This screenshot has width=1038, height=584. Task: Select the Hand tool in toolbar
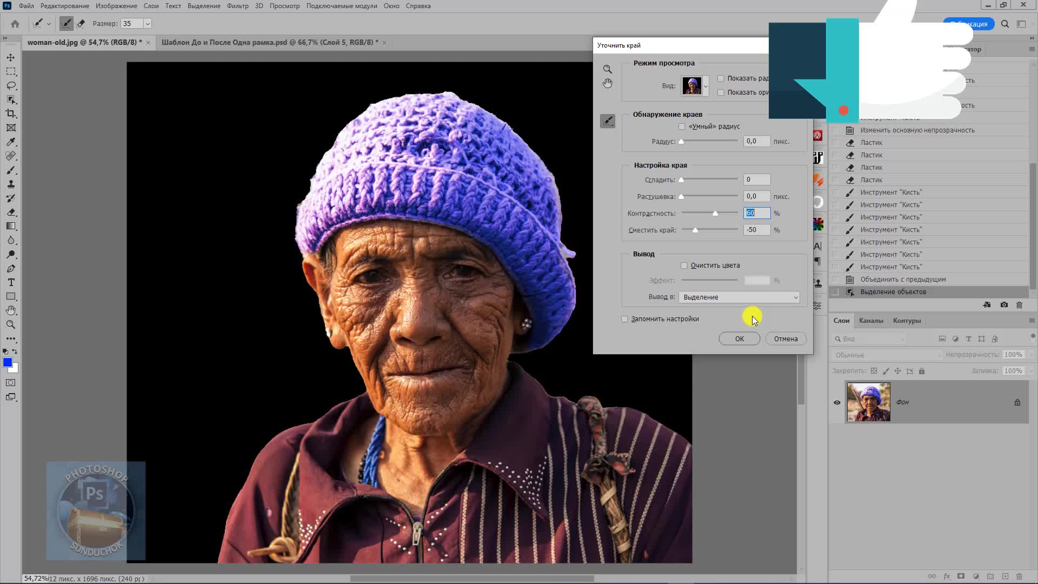pos(11,310)
